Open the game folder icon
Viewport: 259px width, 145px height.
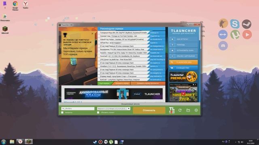[188, 110]
